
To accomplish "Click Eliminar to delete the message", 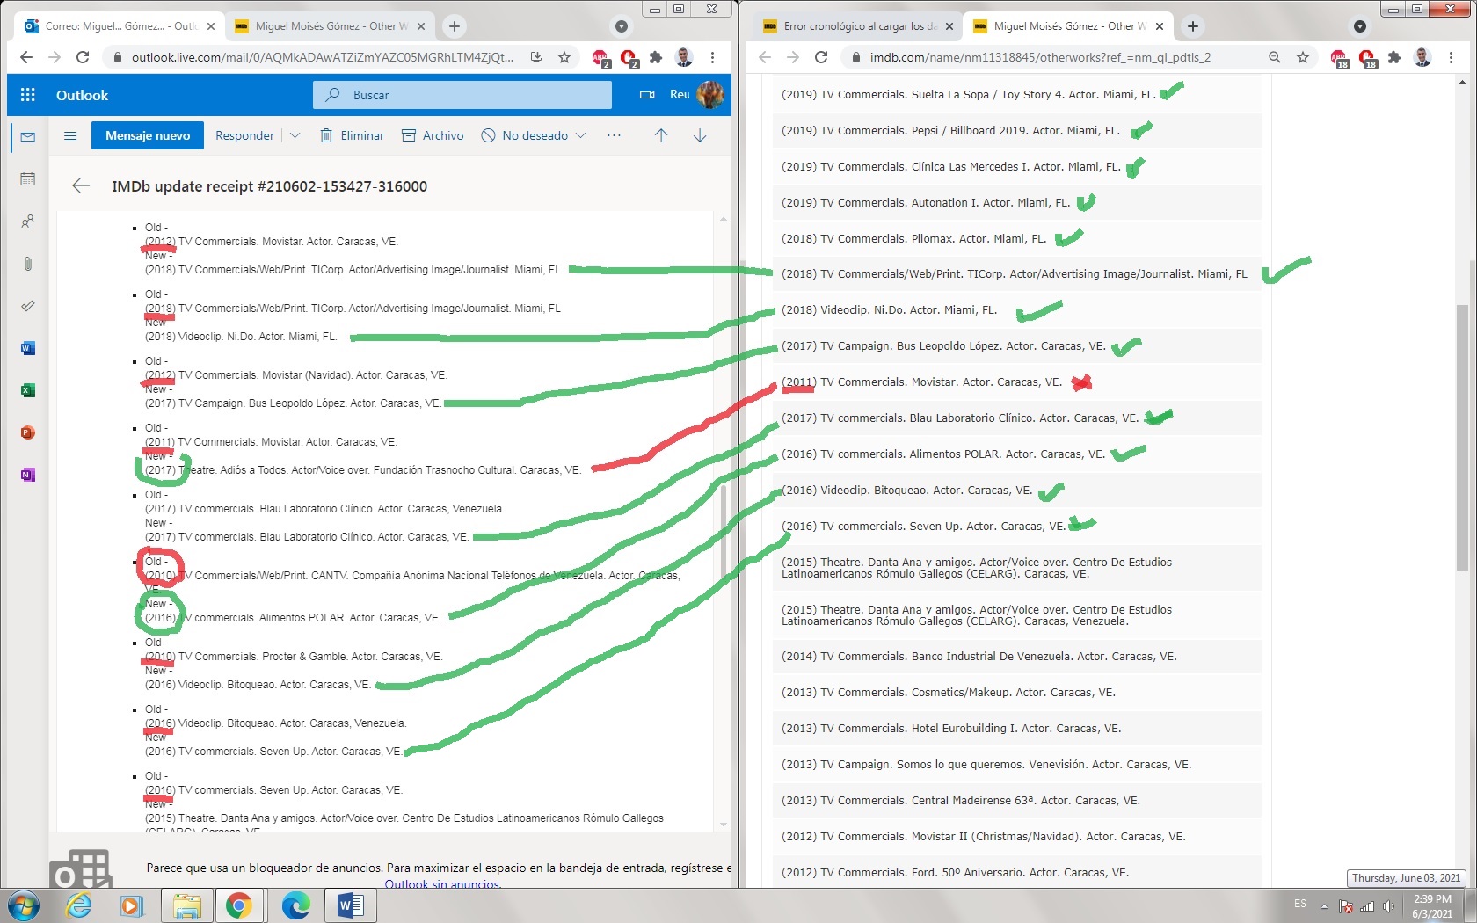I will click(x=352, y=135).
